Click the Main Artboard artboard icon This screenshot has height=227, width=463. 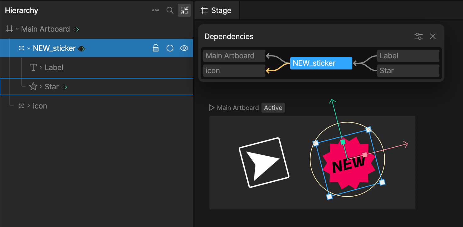tap(10, 29)
